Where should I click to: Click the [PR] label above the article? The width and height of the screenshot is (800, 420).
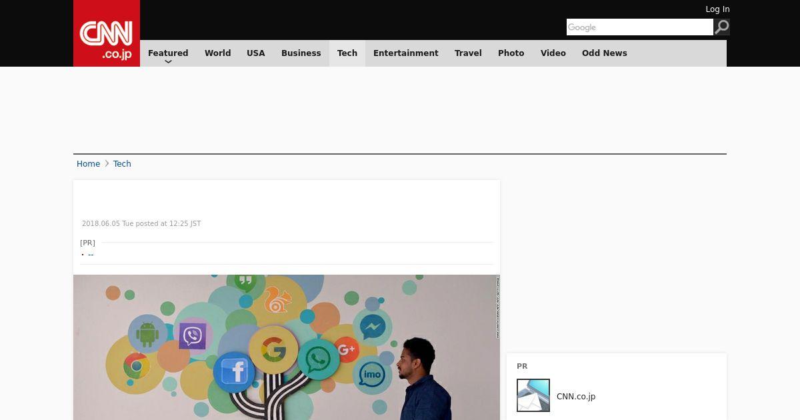click(87, 243)
